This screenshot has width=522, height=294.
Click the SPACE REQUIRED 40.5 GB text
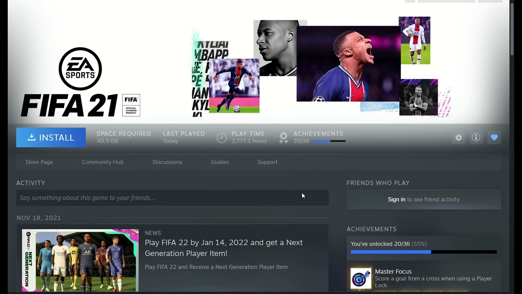(x=124, y=137)
